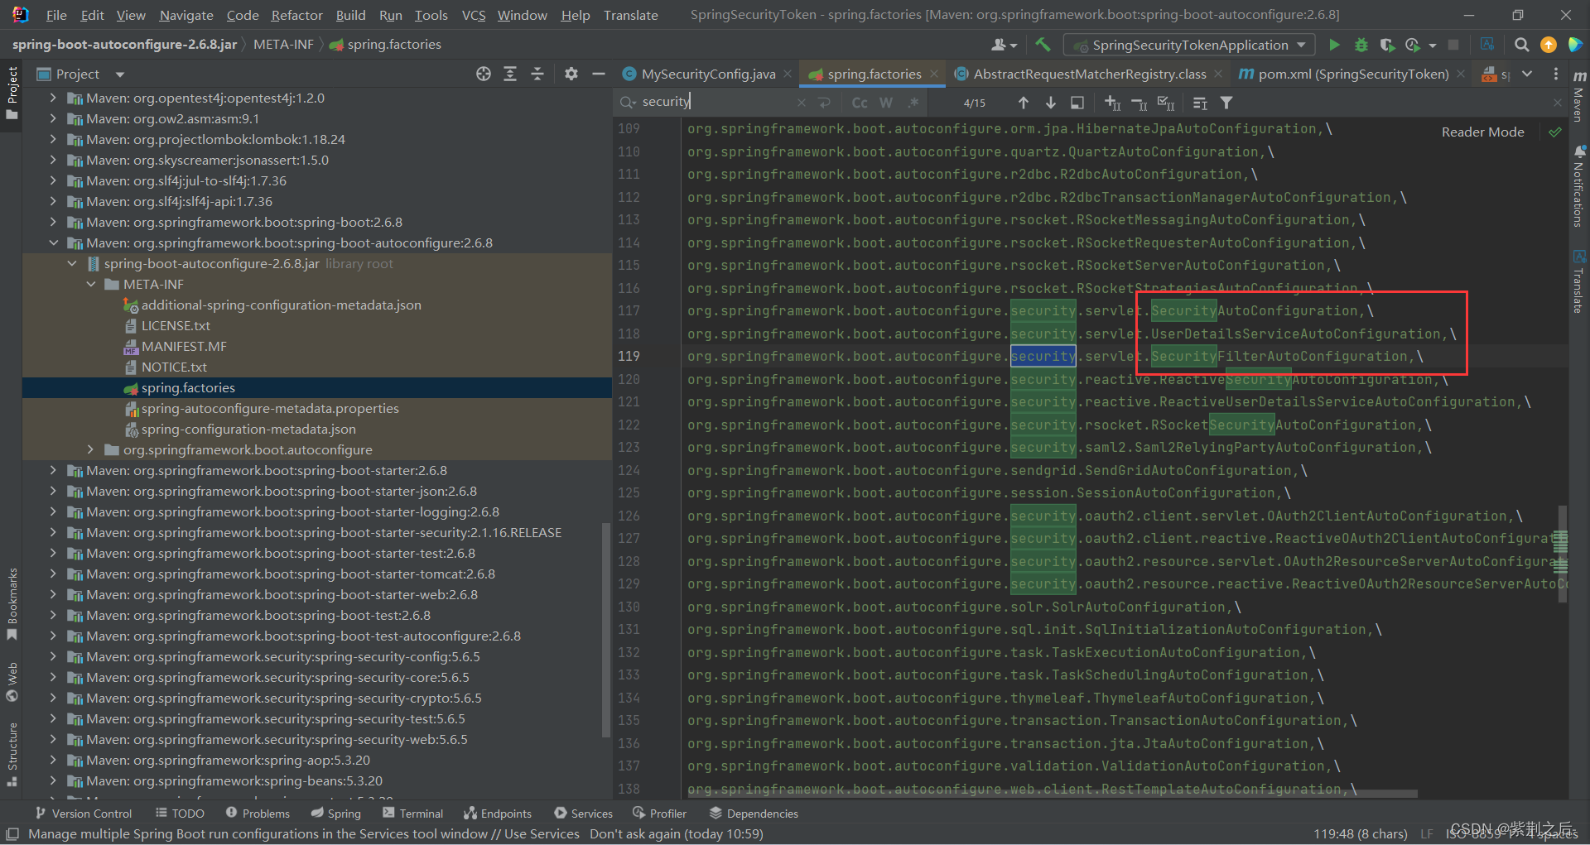This screenshot has height=845, width=1590.
Task: Open the Maven tool window stripe
Action: (1579, 95)
